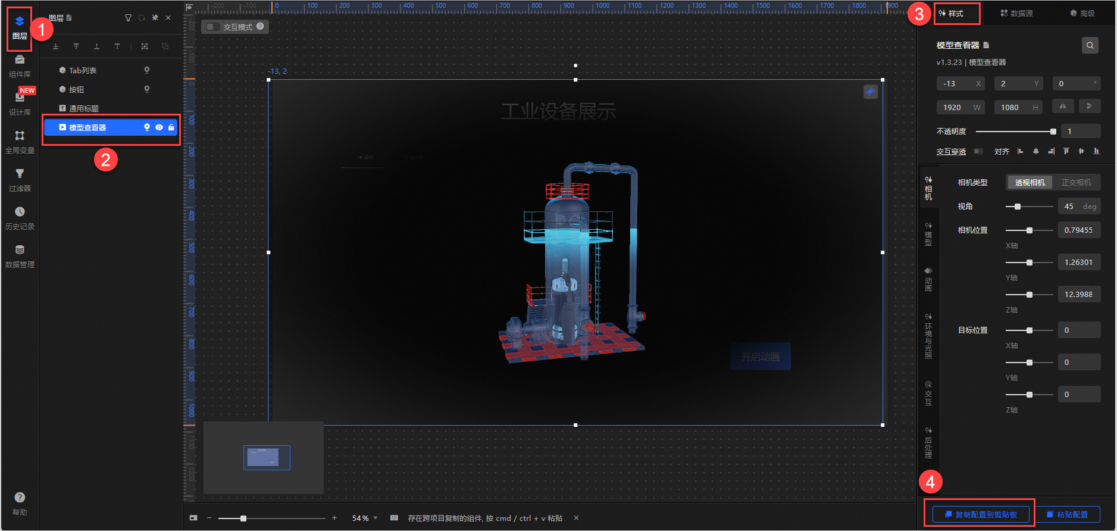Flip component vertically

click(x=1090, y=106)
